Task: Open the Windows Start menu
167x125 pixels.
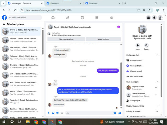Action: click(x=4, y=122)
